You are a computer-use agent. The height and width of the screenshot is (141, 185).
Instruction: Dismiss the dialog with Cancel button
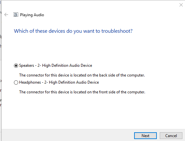point(171,136)
